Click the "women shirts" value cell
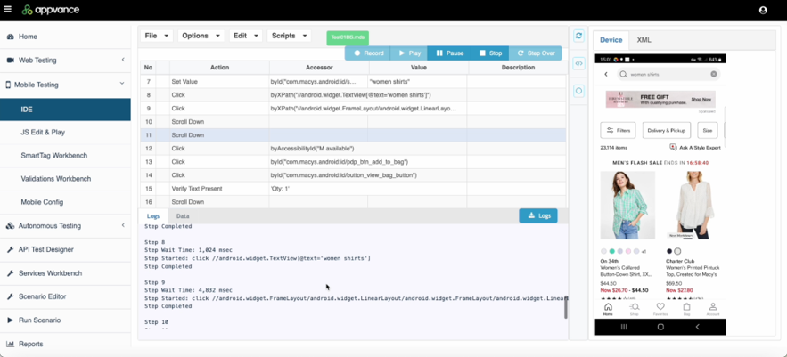The image size is (787, 357). [x=418, y=81]
